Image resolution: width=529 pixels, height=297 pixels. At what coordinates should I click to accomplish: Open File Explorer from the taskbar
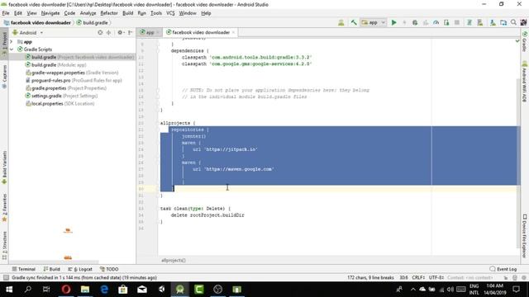[84, 290]
